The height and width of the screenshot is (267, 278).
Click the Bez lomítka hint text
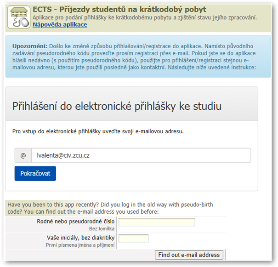[102, 229]
